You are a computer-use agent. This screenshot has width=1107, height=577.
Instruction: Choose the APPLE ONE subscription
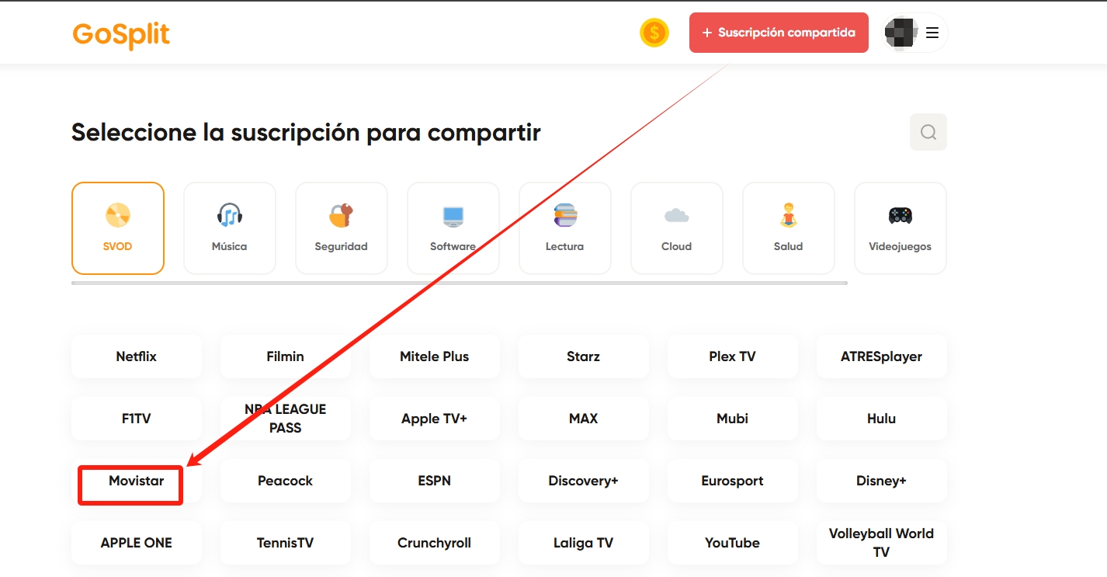pos(137,543)
